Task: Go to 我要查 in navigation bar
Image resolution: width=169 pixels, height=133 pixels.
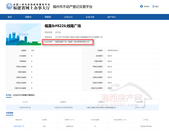Action: [x=48, y=17]
